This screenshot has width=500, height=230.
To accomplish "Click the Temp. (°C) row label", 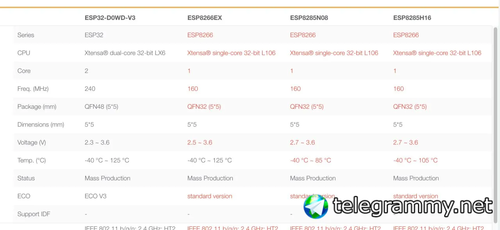I will pos(32,161).
